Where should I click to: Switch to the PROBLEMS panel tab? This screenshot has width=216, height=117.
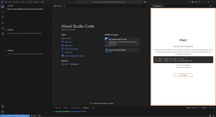point(58,108)
